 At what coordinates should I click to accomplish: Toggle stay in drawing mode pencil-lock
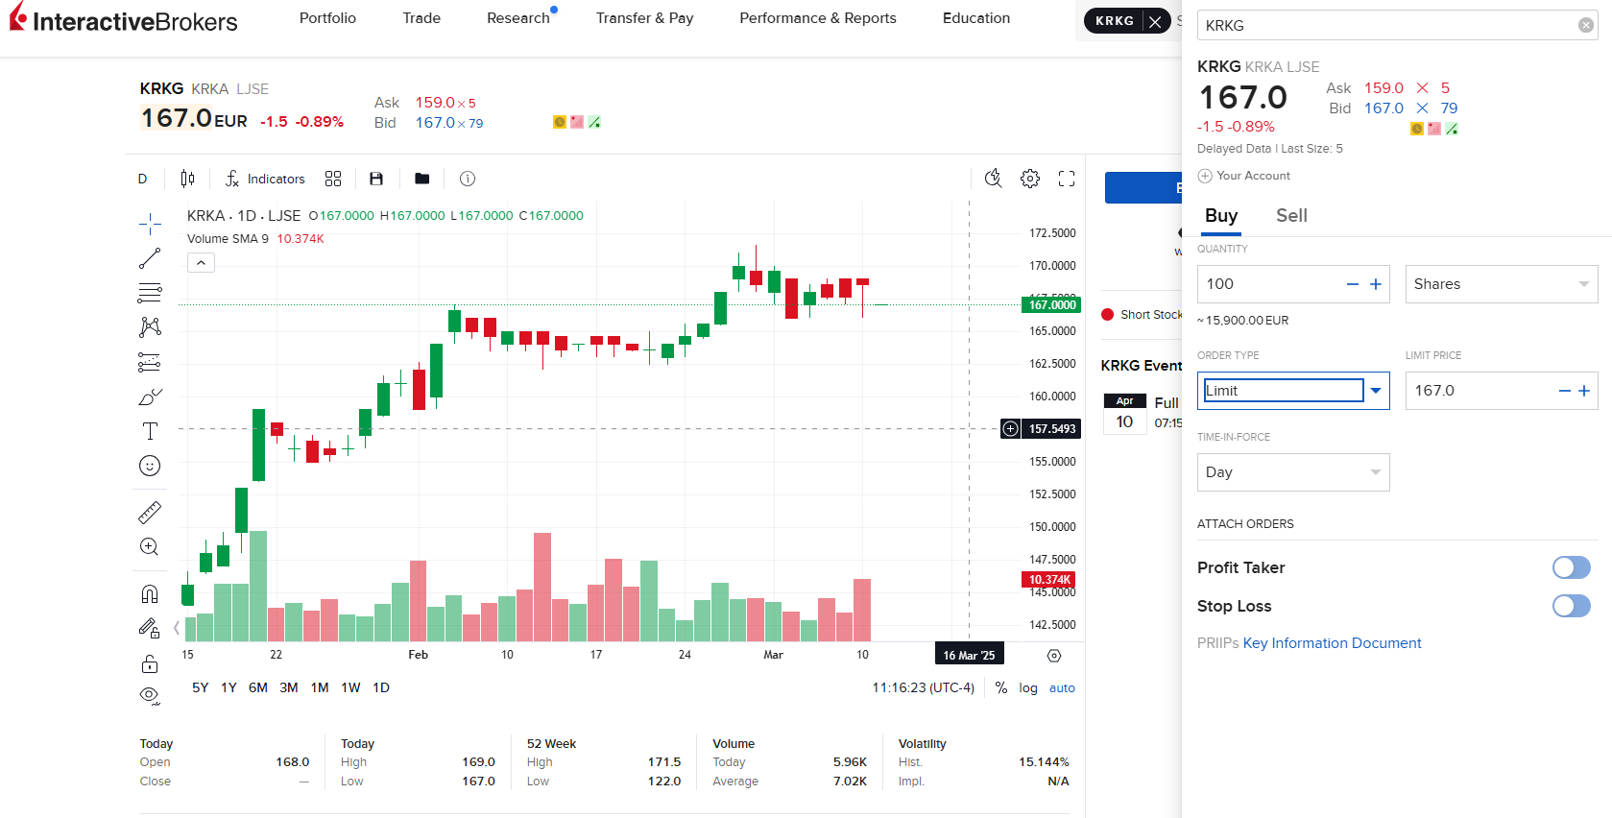150,629
